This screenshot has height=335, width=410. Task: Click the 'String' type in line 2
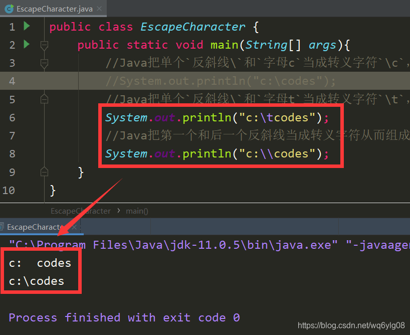266,45
